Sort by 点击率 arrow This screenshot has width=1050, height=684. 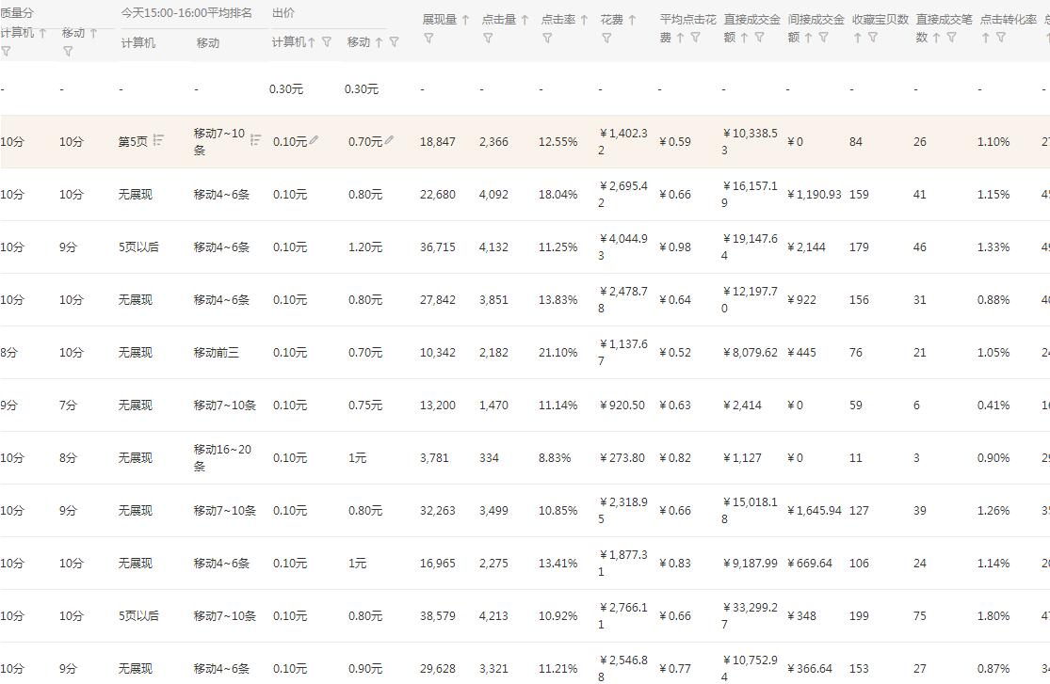584,20
